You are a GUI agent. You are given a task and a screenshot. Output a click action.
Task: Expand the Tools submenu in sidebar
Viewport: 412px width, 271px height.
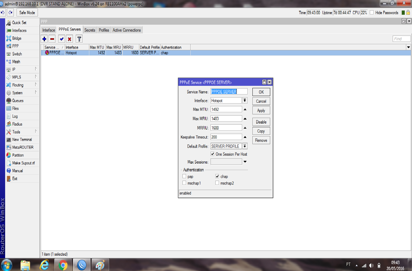click(36, 131)
